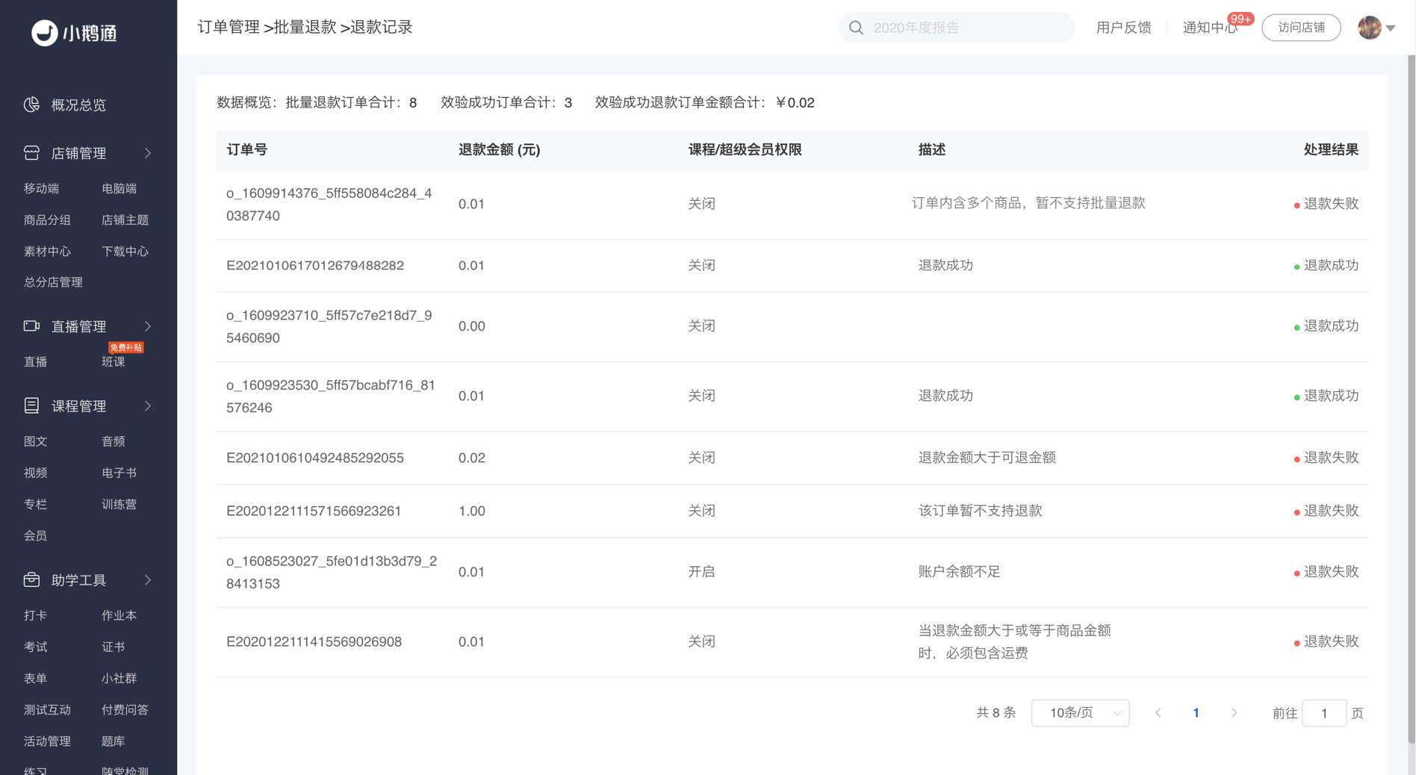Open 商品分组 menu item

click(47, 220)
